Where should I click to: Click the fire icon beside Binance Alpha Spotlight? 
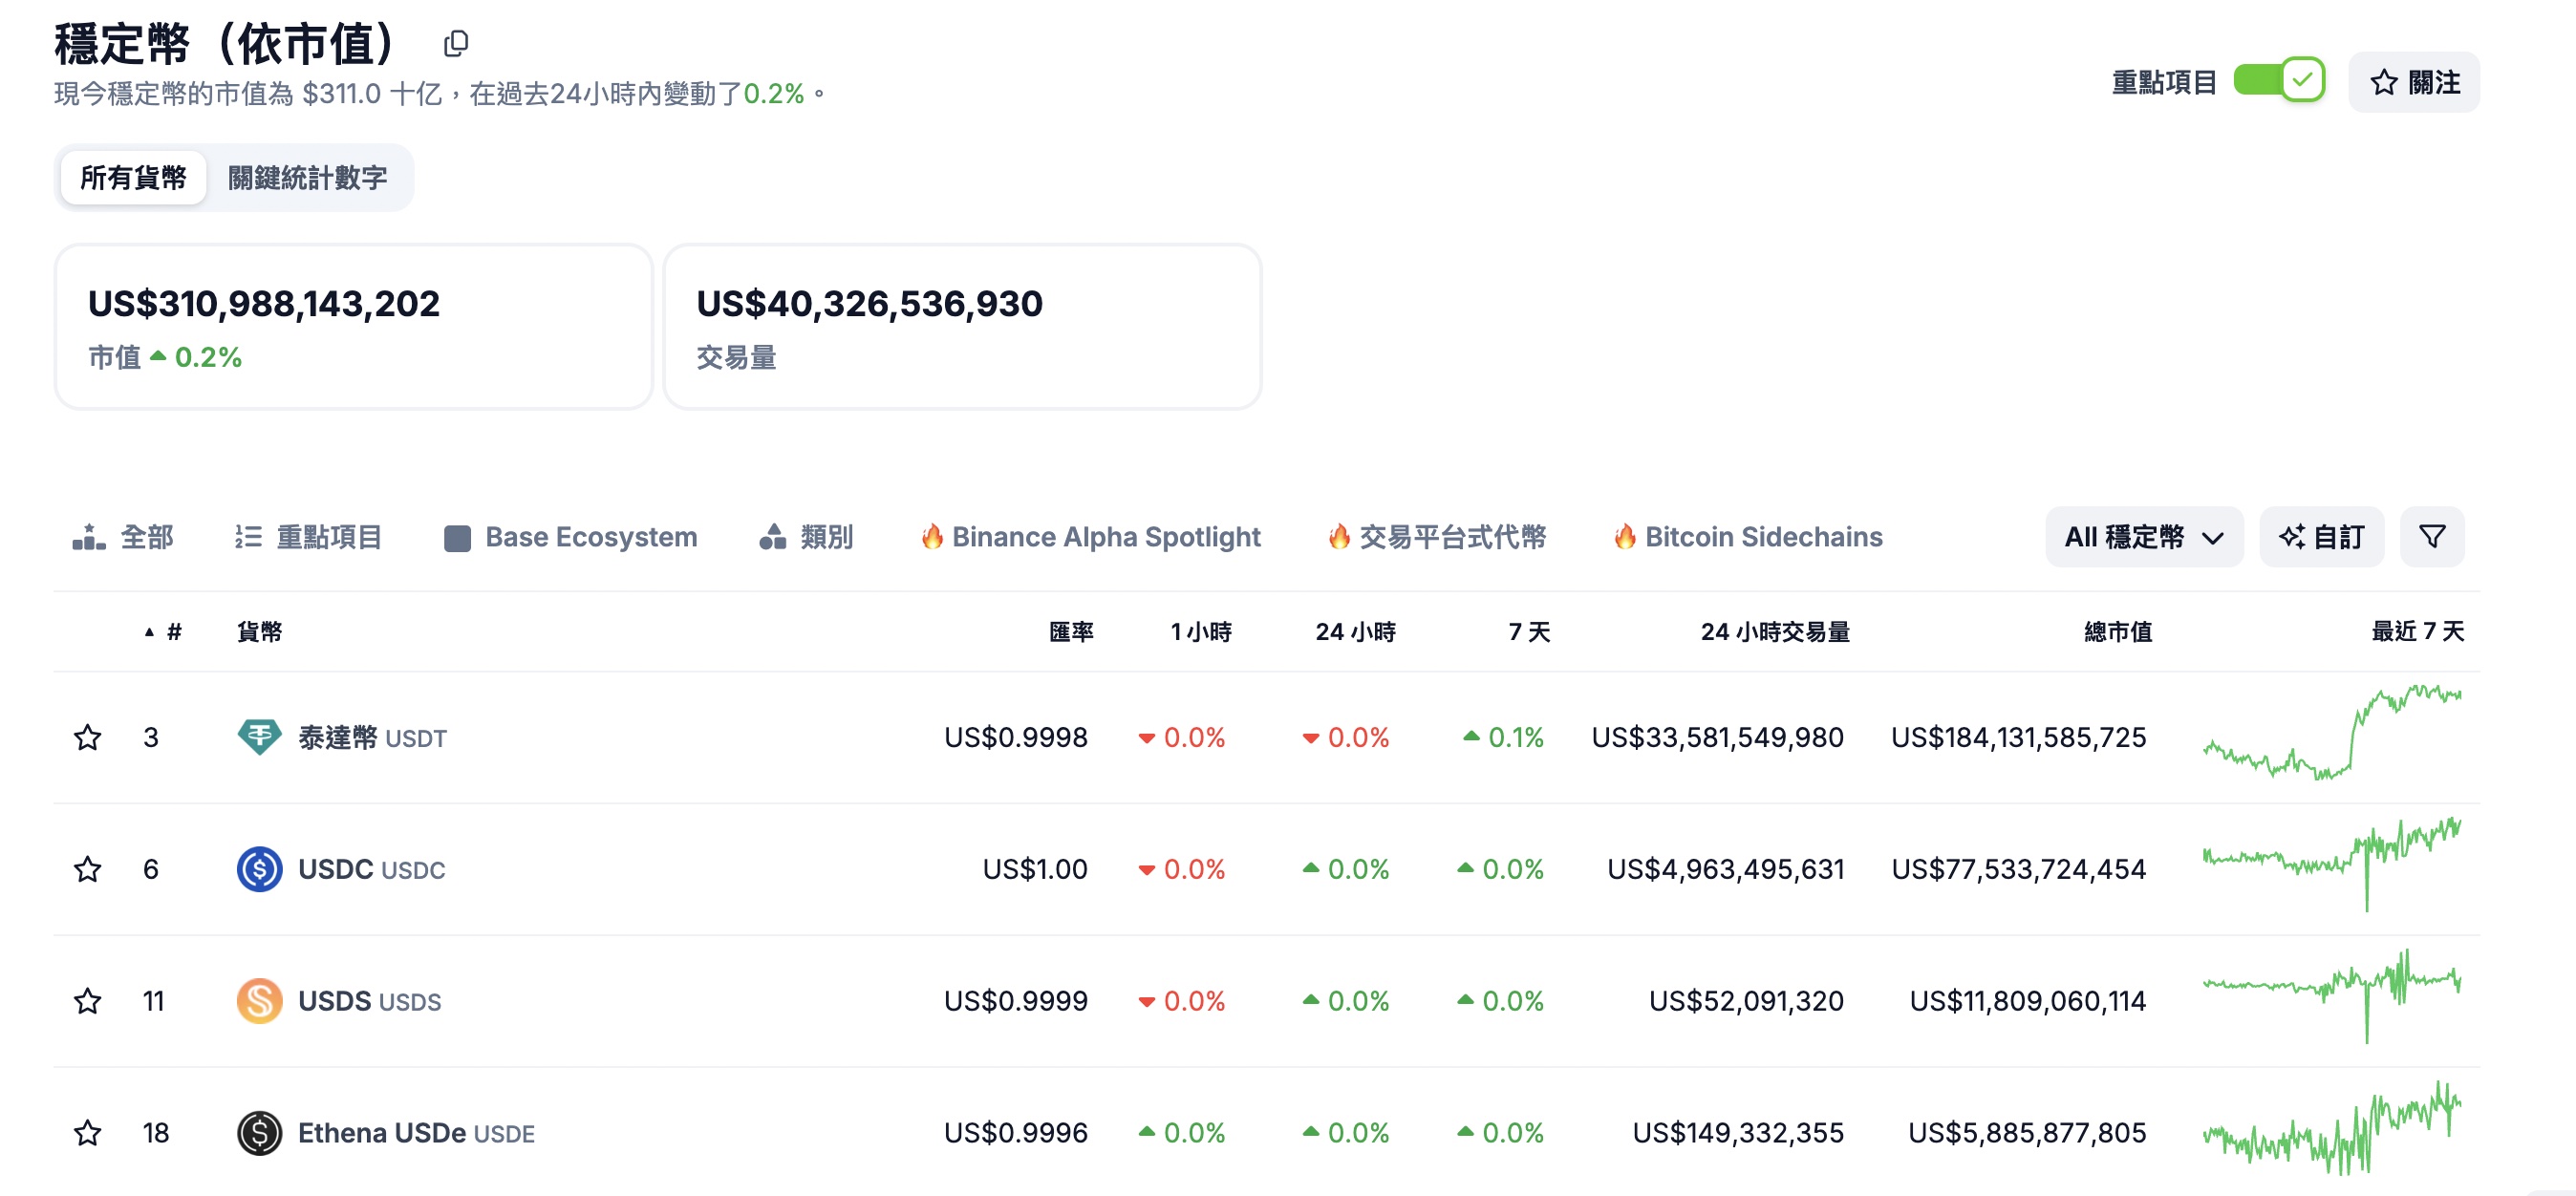pyautogui.click(x=932, y=537)
